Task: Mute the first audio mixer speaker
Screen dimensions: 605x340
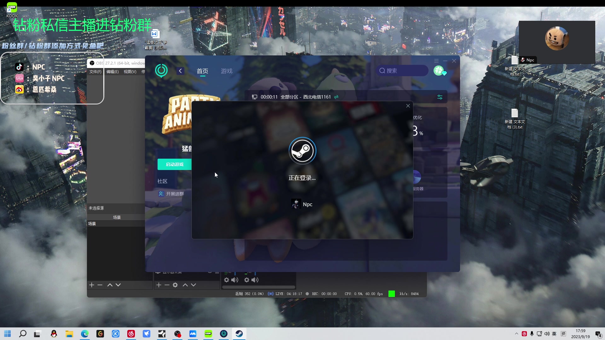Action: 235,280
